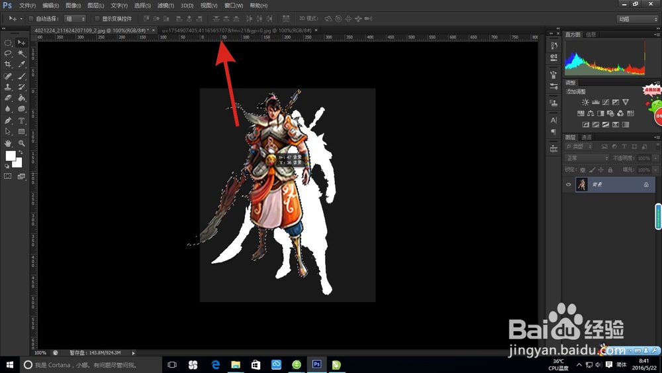Viewport: 662px width, 373px height.
Task: Open the 滤镜(T) menu
Action: (165, 5)
